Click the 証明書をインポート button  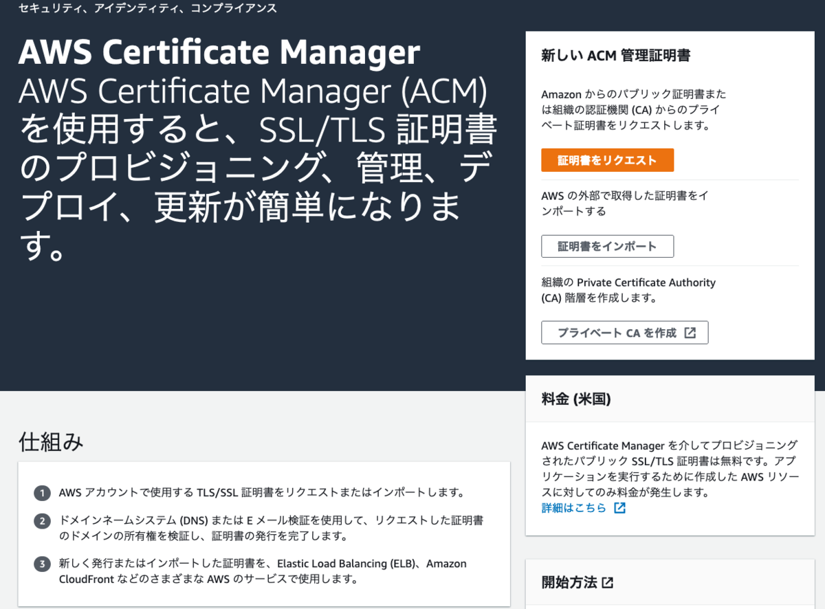tap(607, 246)
